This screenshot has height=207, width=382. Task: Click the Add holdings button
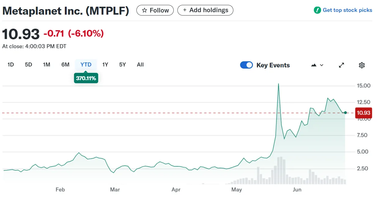point(205,10)
